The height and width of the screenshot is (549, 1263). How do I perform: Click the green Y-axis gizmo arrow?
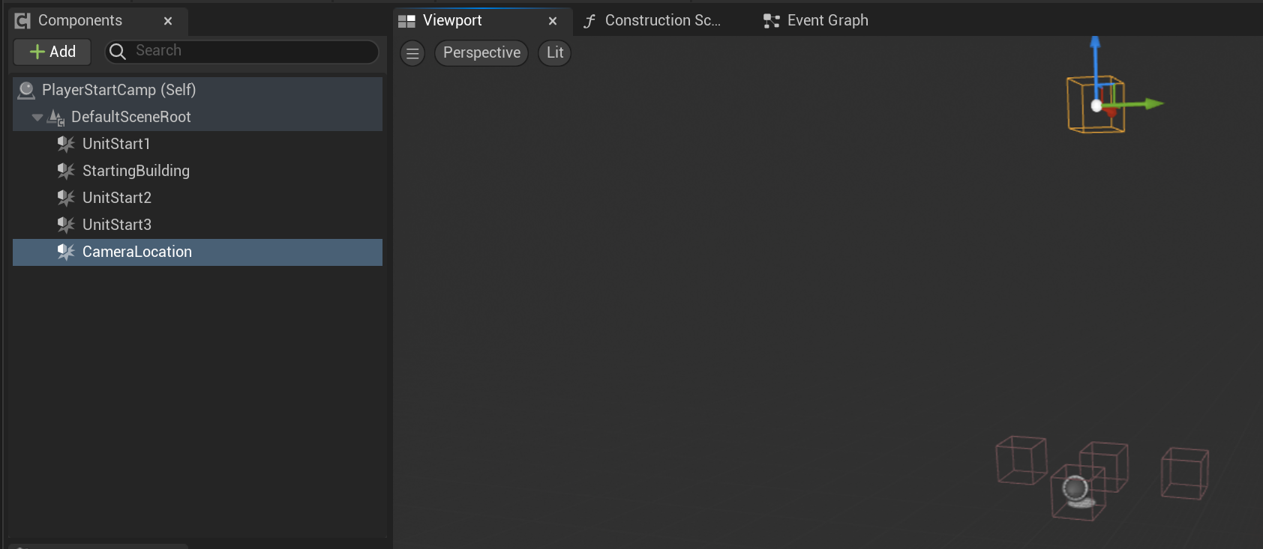point(1147,104)
